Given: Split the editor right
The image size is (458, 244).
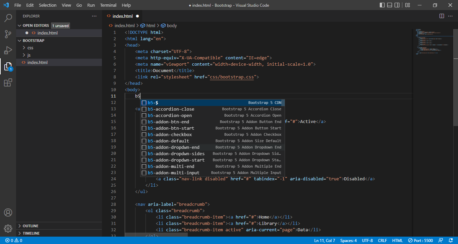Looking at the screenshot, I should click(x=442, y=16).
